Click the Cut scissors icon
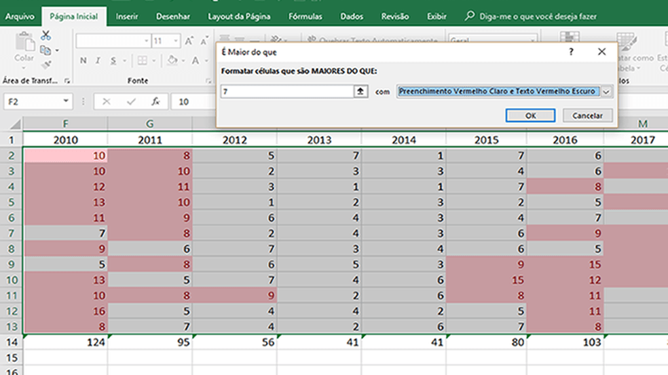 point(46,35)
